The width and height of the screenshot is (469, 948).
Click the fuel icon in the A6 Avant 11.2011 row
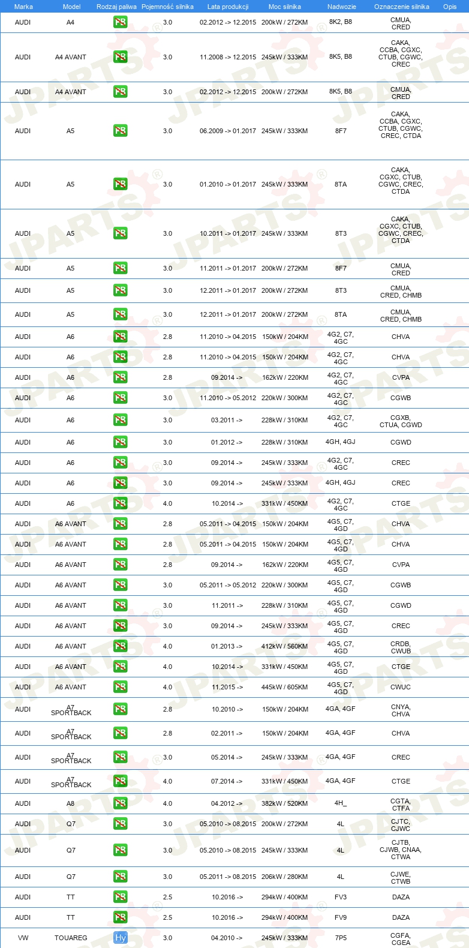(x=121, y=605)
